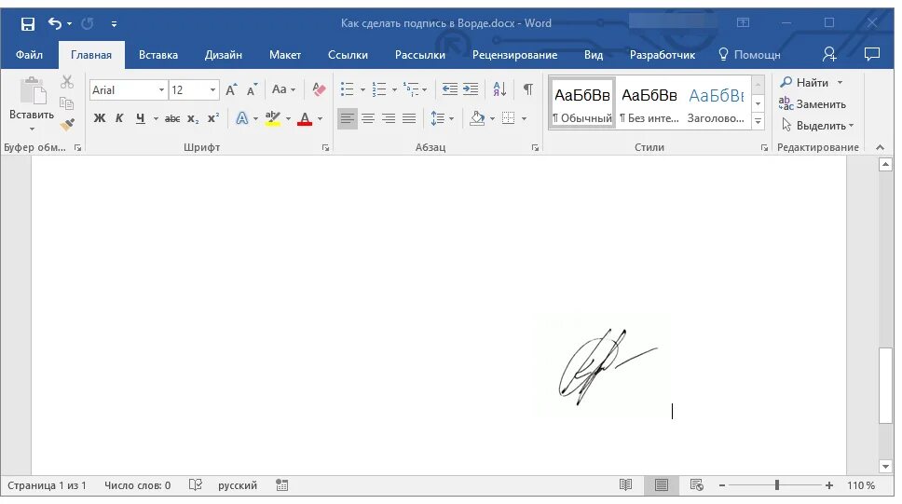
Task: Align text right
Action: pyautogui.click(x=389, y=118)
